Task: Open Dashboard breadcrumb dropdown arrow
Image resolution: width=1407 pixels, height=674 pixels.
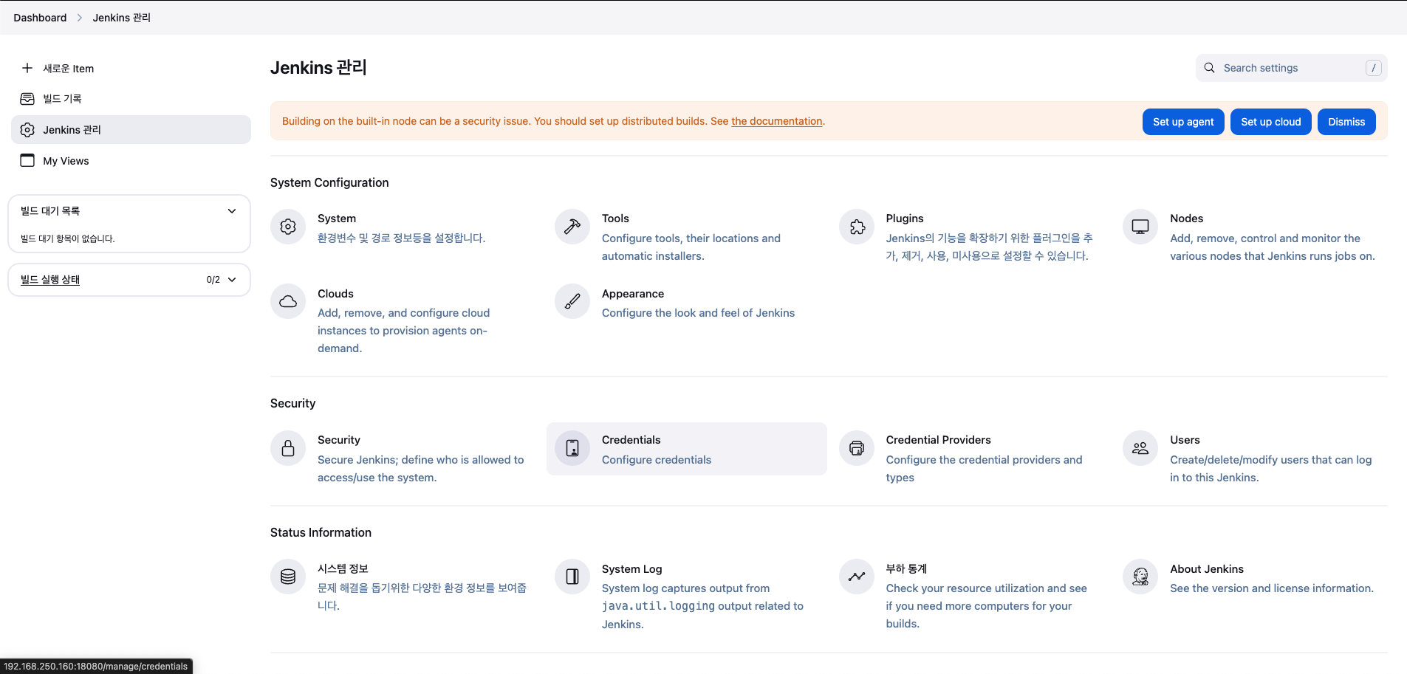Action: tap(80, 18)
